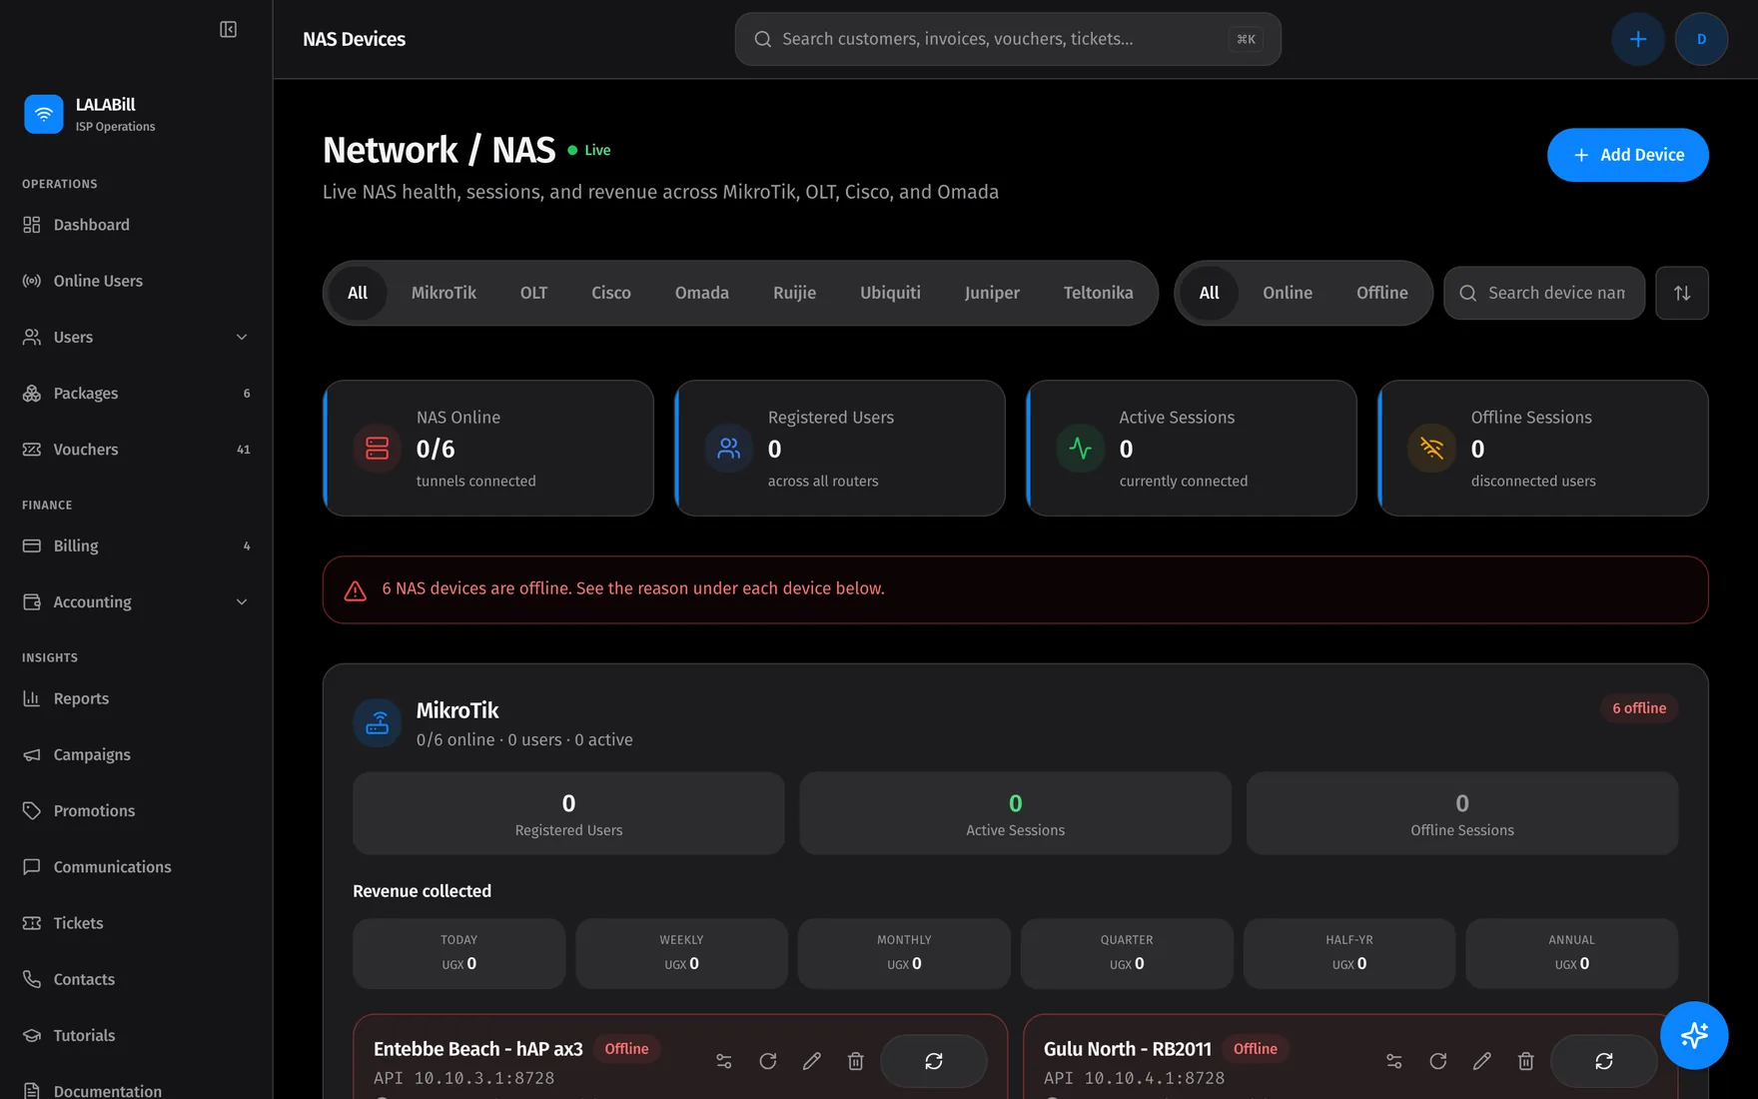The width and height of the screenshot is (1758, 1099).
Task: Click the LALABill wifi logo icon
Action: 43,114
